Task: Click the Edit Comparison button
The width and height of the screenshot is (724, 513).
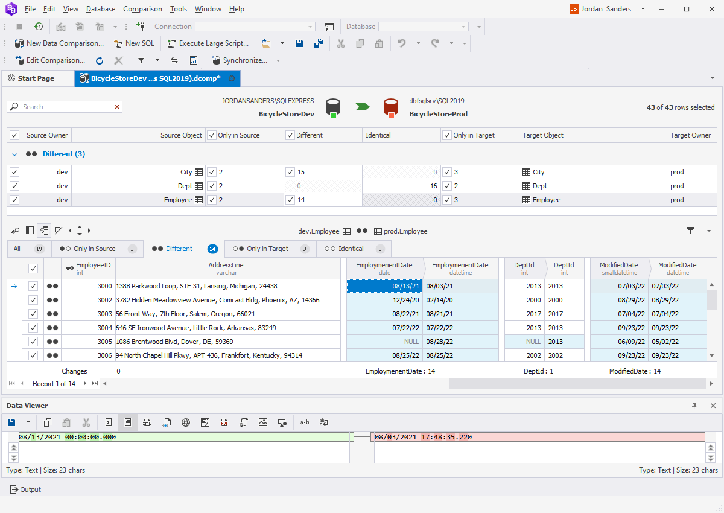Action: [x=50, y=60]
